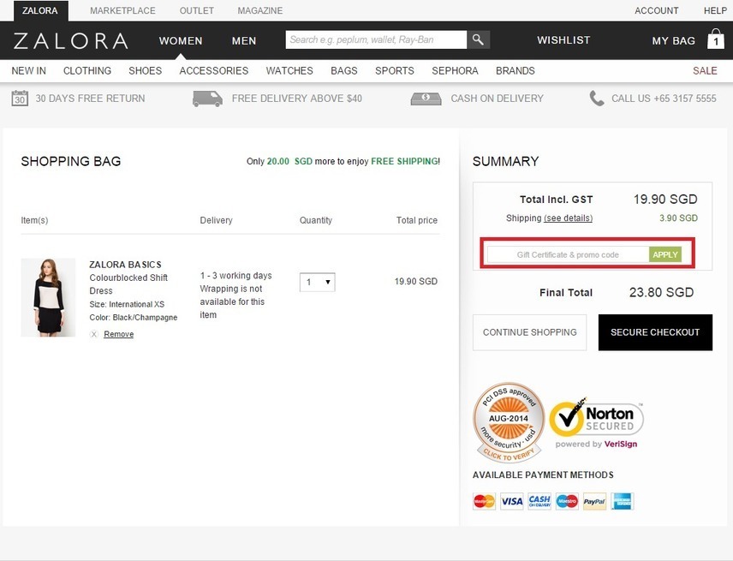
Task: Click the free delivery truck icon
Action: click(x=207, y=98)
